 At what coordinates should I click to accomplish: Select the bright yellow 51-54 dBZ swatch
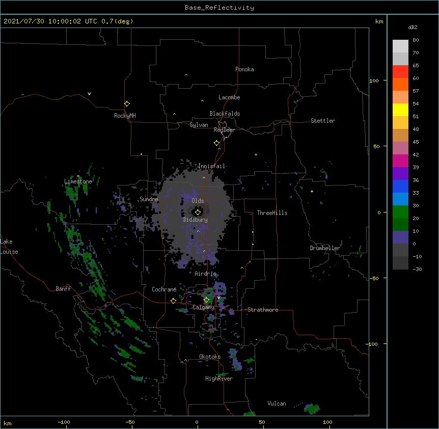click(400, 110)
